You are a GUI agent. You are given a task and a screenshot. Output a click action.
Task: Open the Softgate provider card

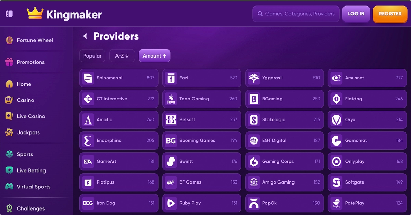coord(367,182)
